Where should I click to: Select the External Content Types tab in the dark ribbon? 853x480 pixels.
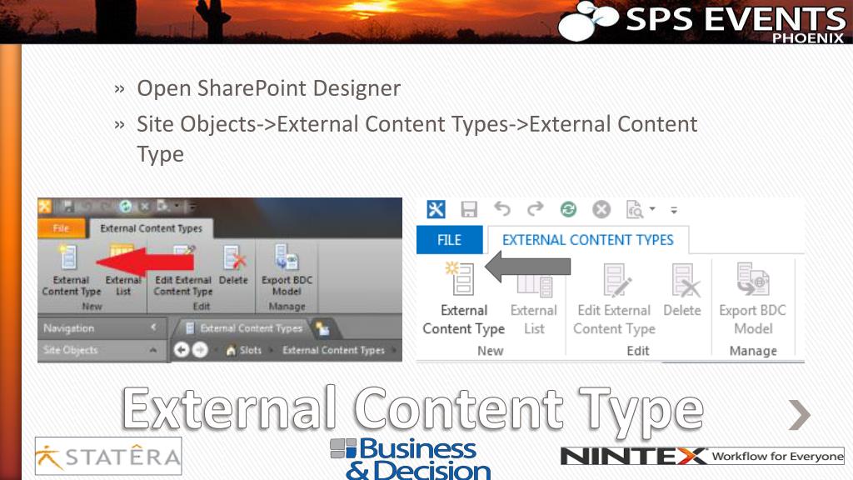(x=151, y=228)
